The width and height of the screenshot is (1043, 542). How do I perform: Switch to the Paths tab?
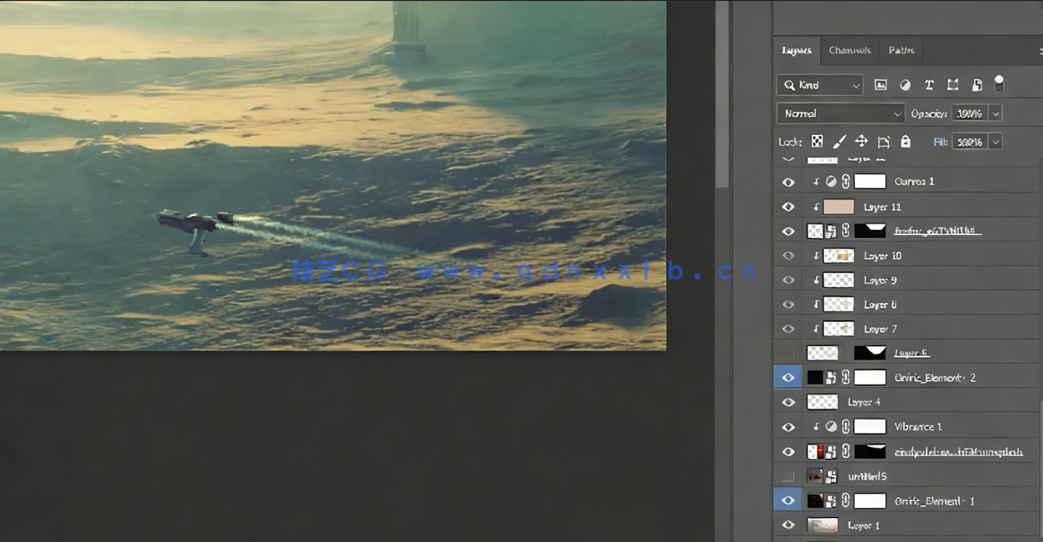tap(901, 51)
